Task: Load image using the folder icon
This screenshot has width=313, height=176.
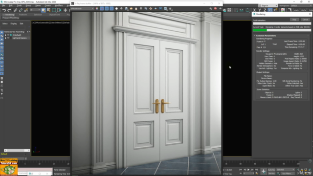Action: pos(131,9)
